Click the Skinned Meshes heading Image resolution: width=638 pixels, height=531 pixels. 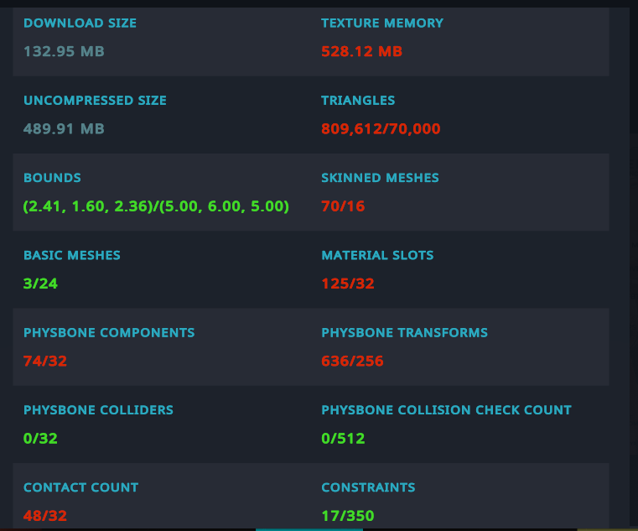point(380,178)
